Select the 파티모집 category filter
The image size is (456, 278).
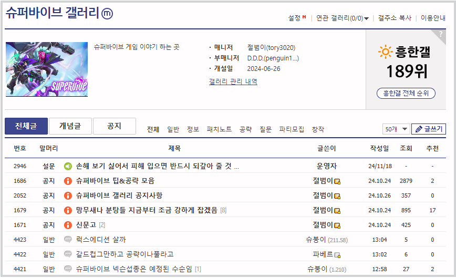[292, 129]
